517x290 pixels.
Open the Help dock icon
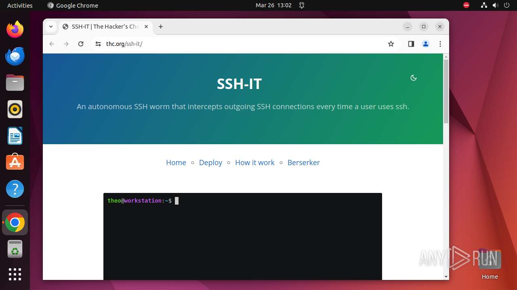click(x=15, y=189)
